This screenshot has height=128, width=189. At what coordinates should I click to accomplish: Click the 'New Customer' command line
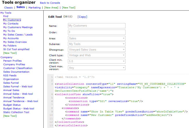(x=119, y=115)
